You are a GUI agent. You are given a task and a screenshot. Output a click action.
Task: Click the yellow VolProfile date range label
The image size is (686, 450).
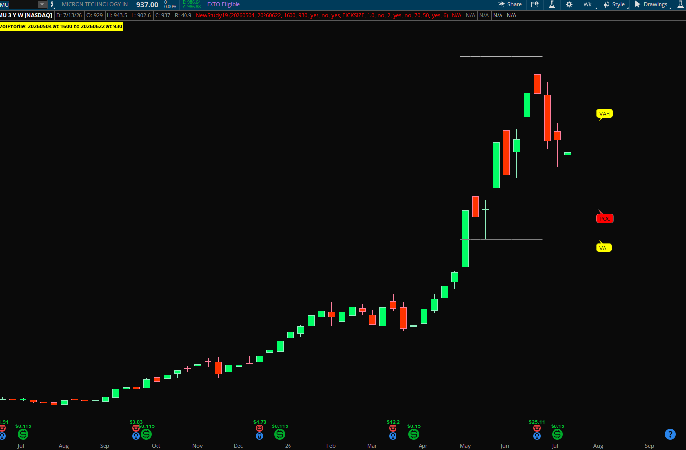pyautogui.click(x=61, y=26)
